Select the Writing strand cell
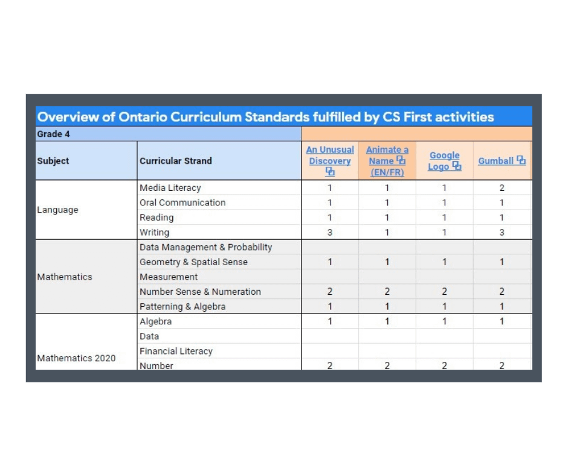The image size is (568, 476). point(219,232)
